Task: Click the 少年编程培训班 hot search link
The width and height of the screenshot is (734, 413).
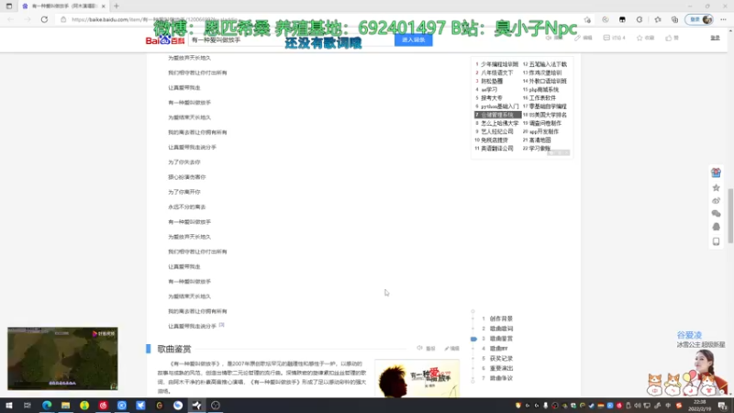Action: 499,64
